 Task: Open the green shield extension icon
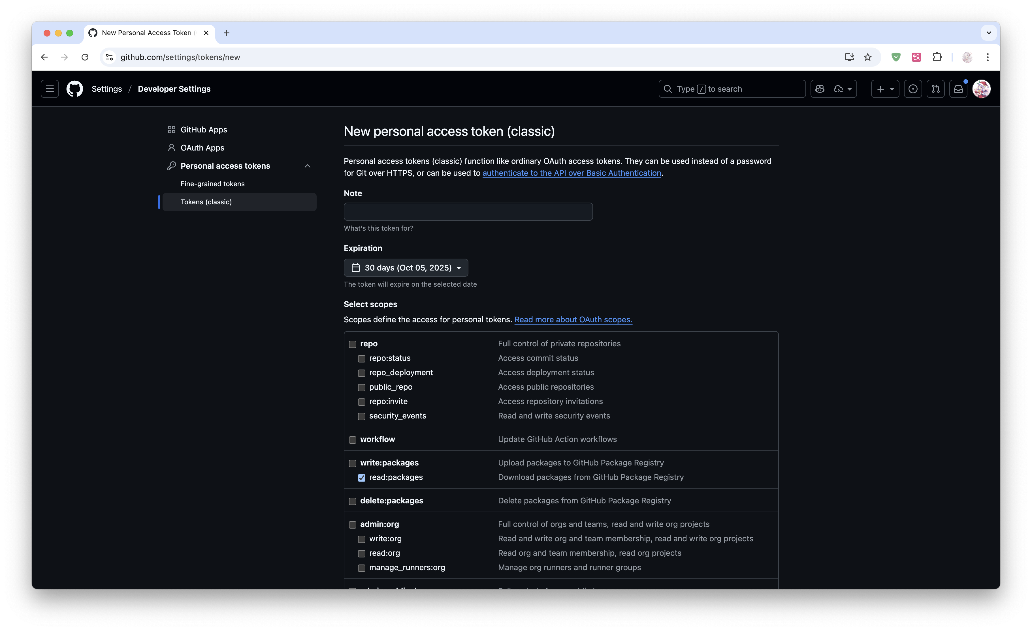(896, 57)
